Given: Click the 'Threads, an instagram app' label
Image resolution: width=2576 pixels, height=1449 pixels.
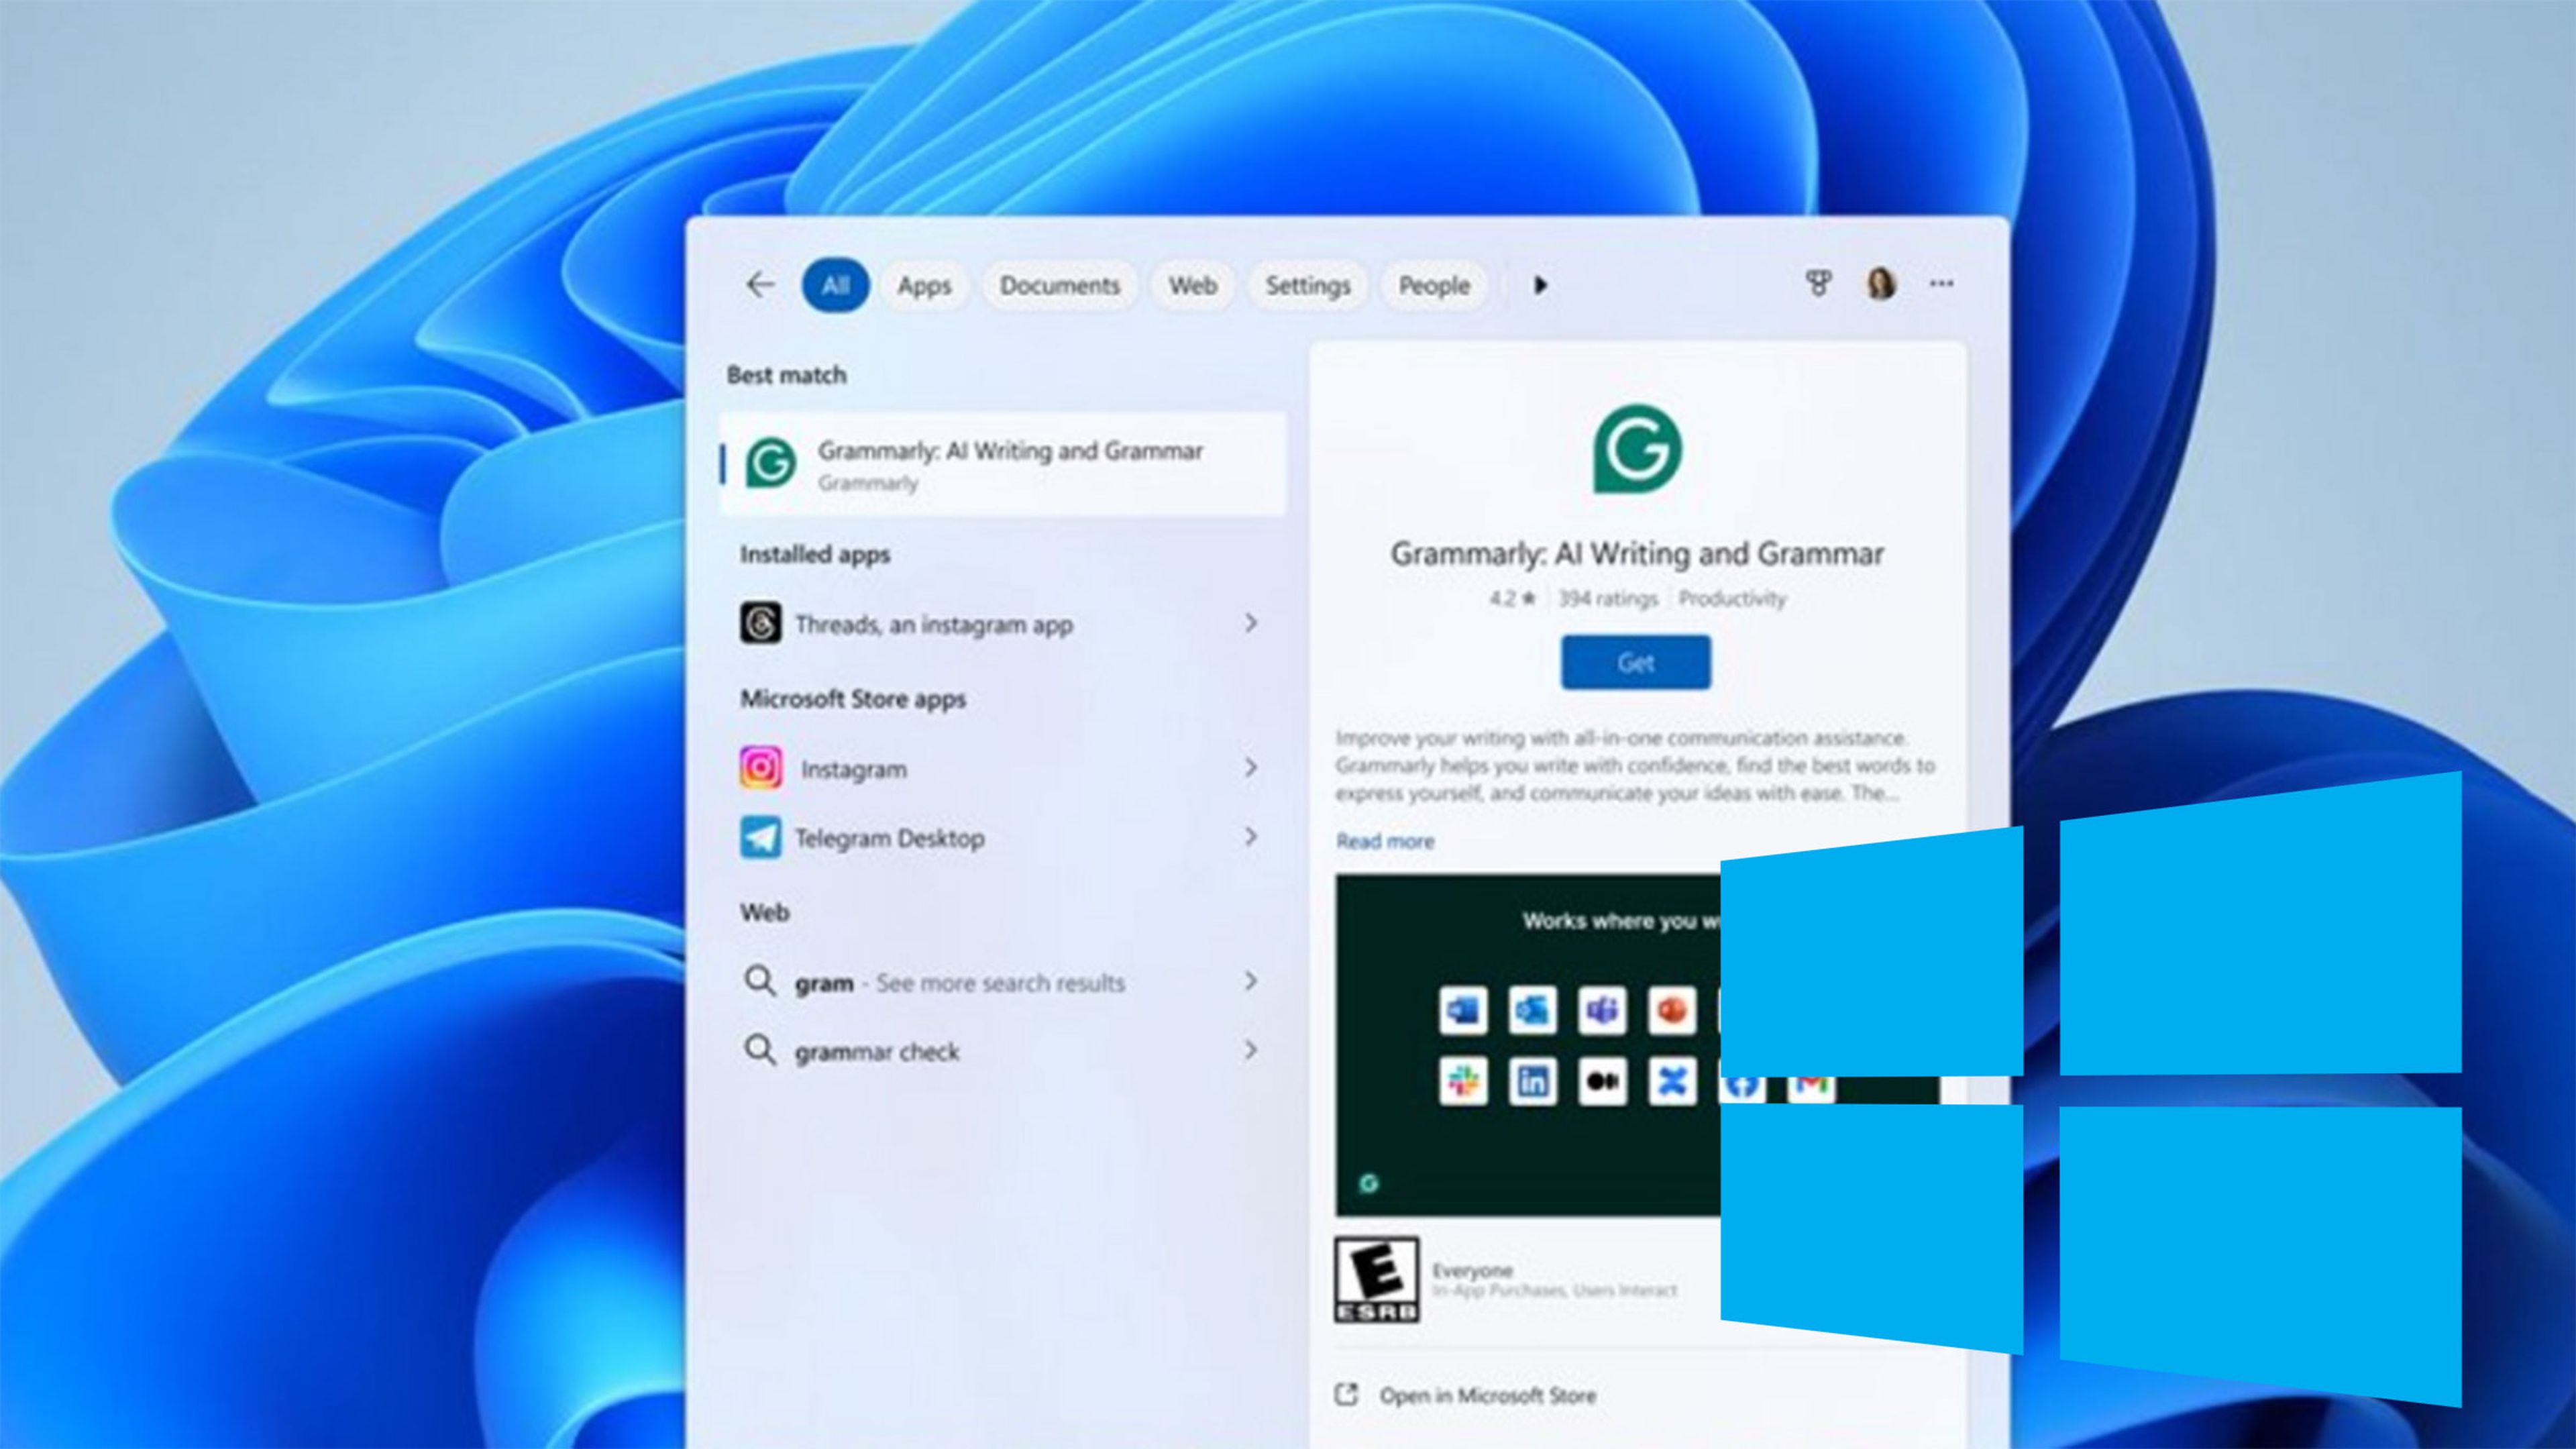Looking at the screenshot, I should pos(934,624).
